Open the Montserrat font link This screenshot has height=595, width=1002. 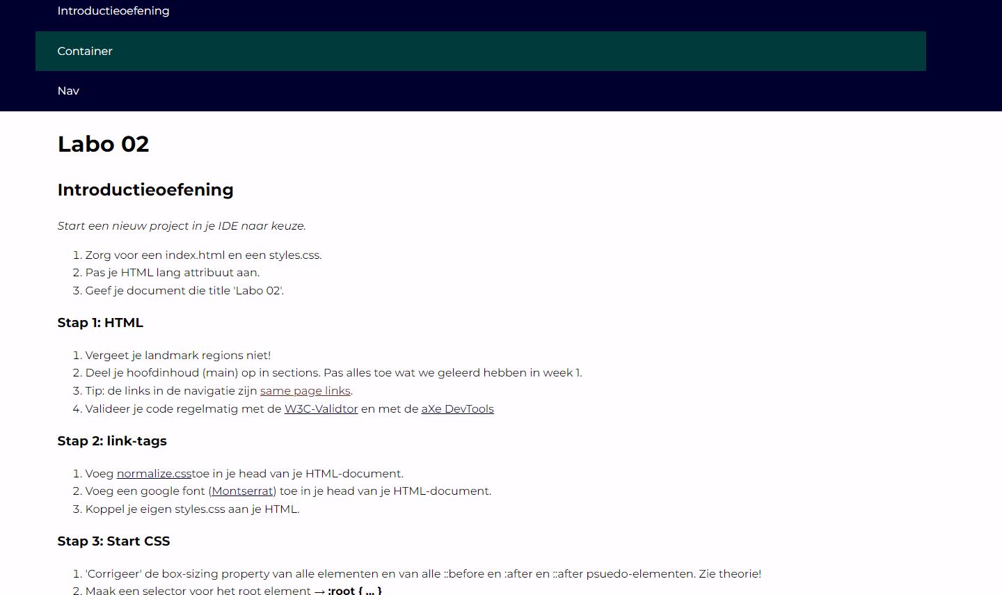[x=242, y=491]
